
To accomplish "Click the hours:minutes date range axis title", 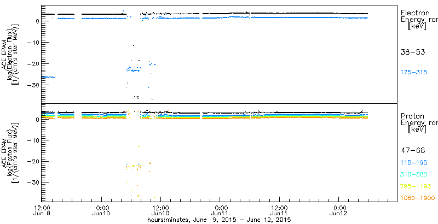I will 220,220.
